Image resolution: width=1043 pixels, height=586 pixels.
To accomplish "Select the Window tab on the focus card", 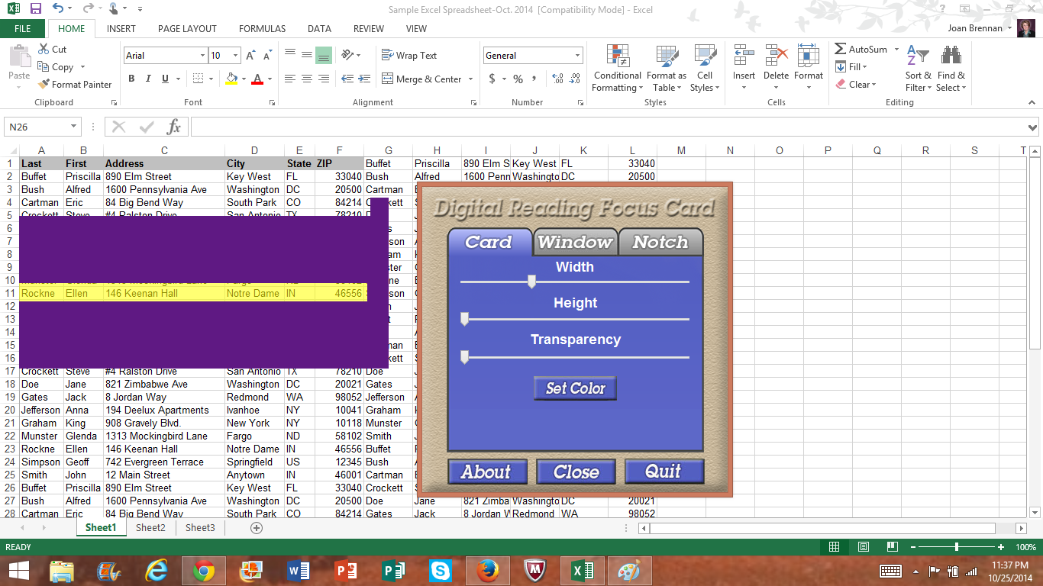I will (575, 242).
